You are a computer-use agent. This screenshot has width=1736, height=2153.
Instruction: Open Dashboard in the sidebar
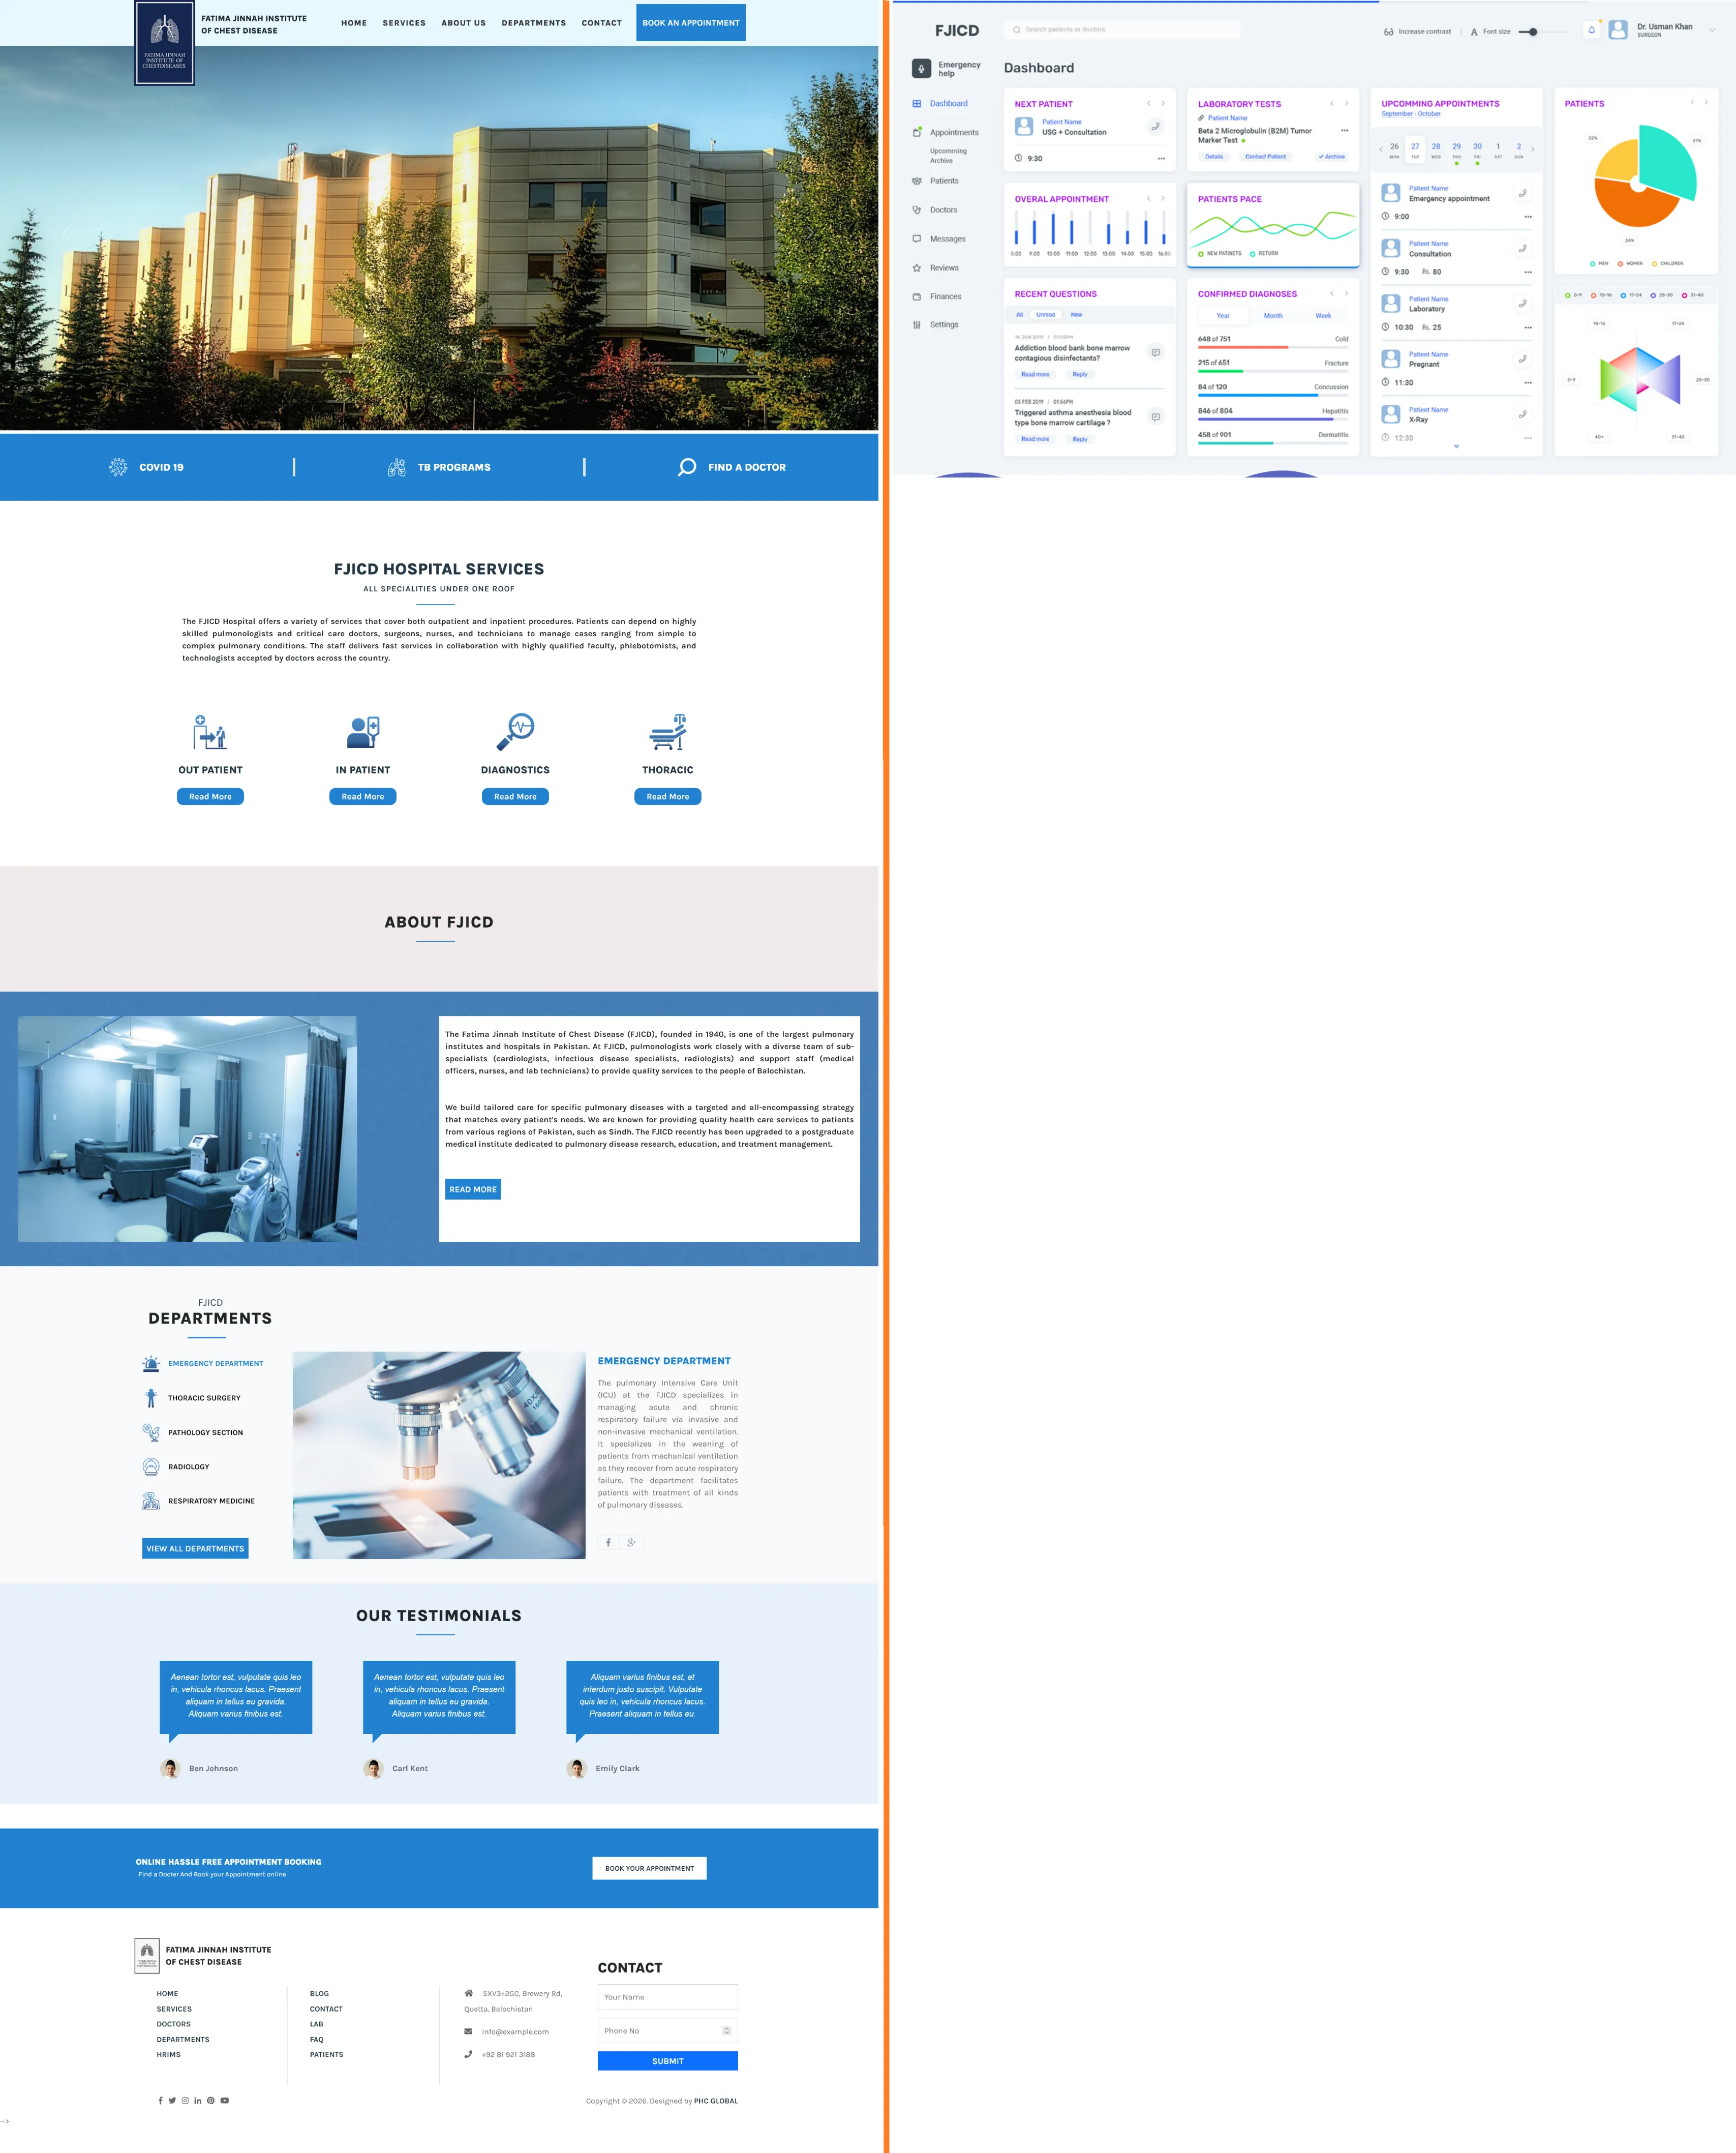click(940, 104)
